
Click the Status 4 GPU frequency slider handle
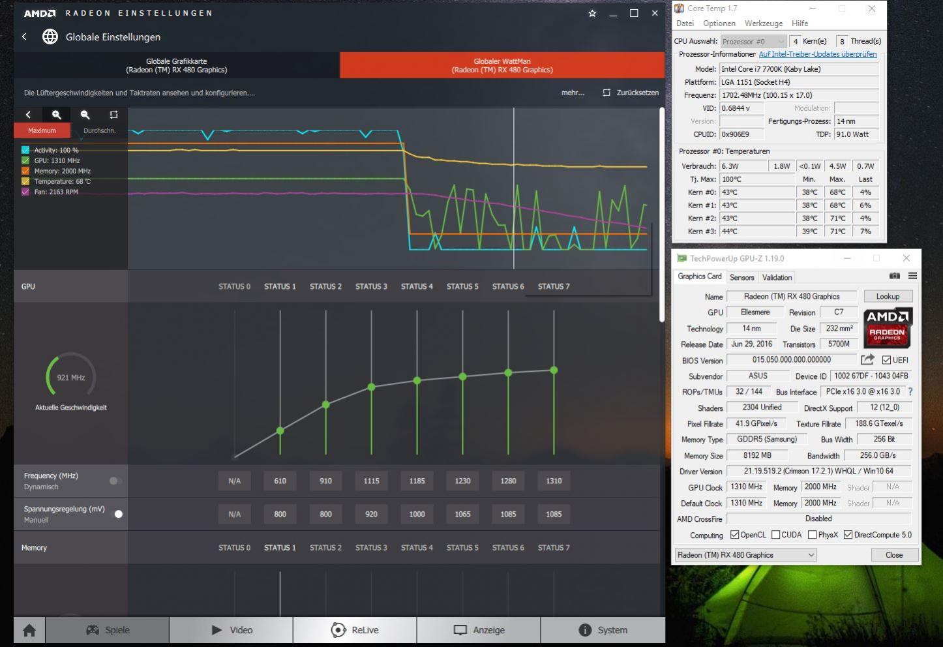tap(417, 380)
